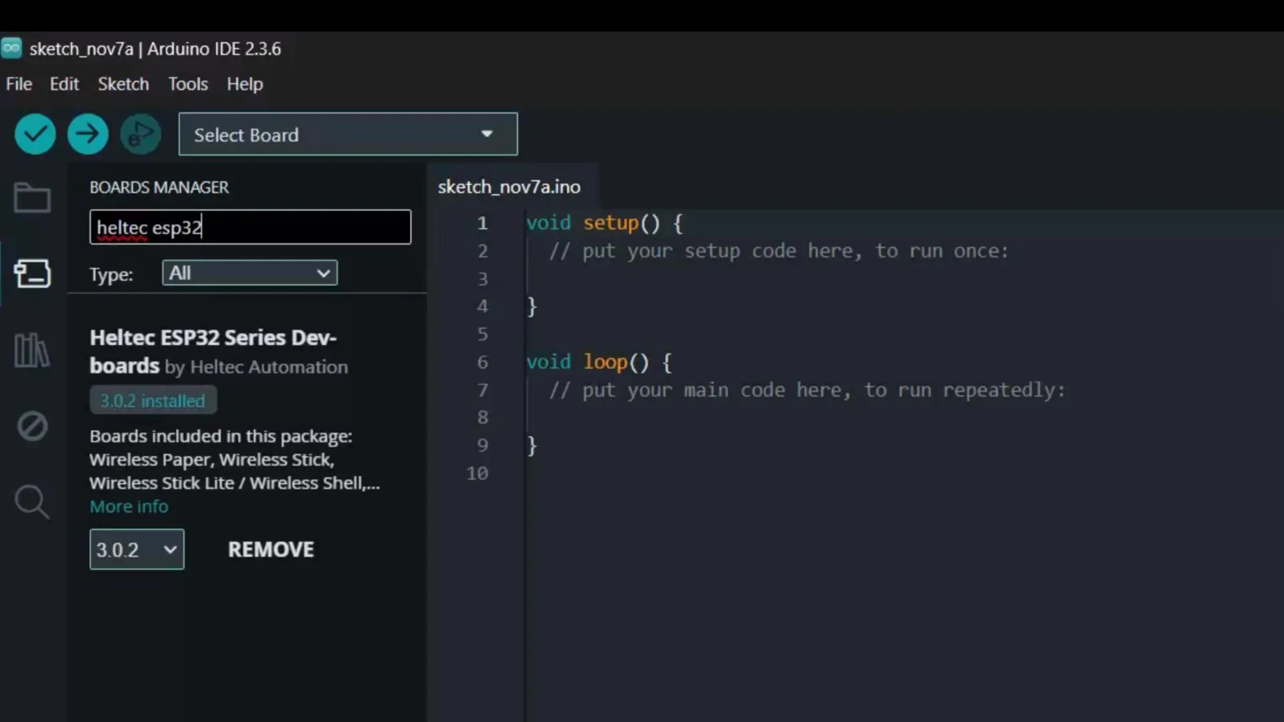Click the REMOVE button for Heltec boards
The height and width of the screenshot is (722, 1284).
[271, 550]
